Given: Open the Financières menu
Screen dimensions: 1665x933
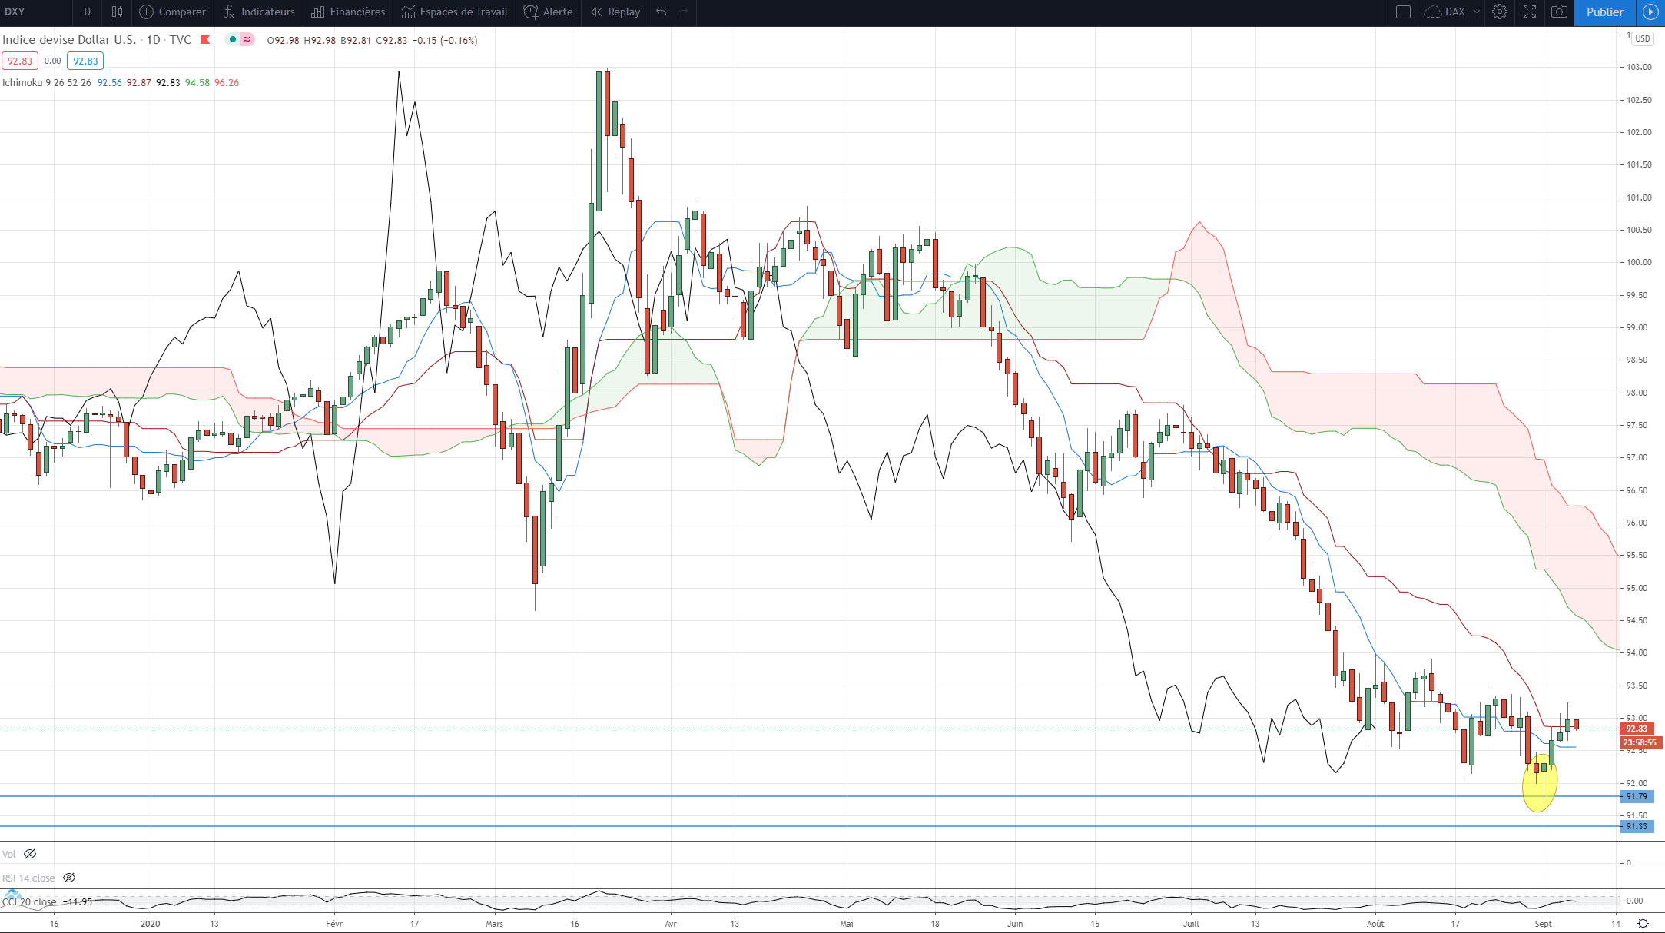Looking at the screenshot, I should (x=348, y=12).
